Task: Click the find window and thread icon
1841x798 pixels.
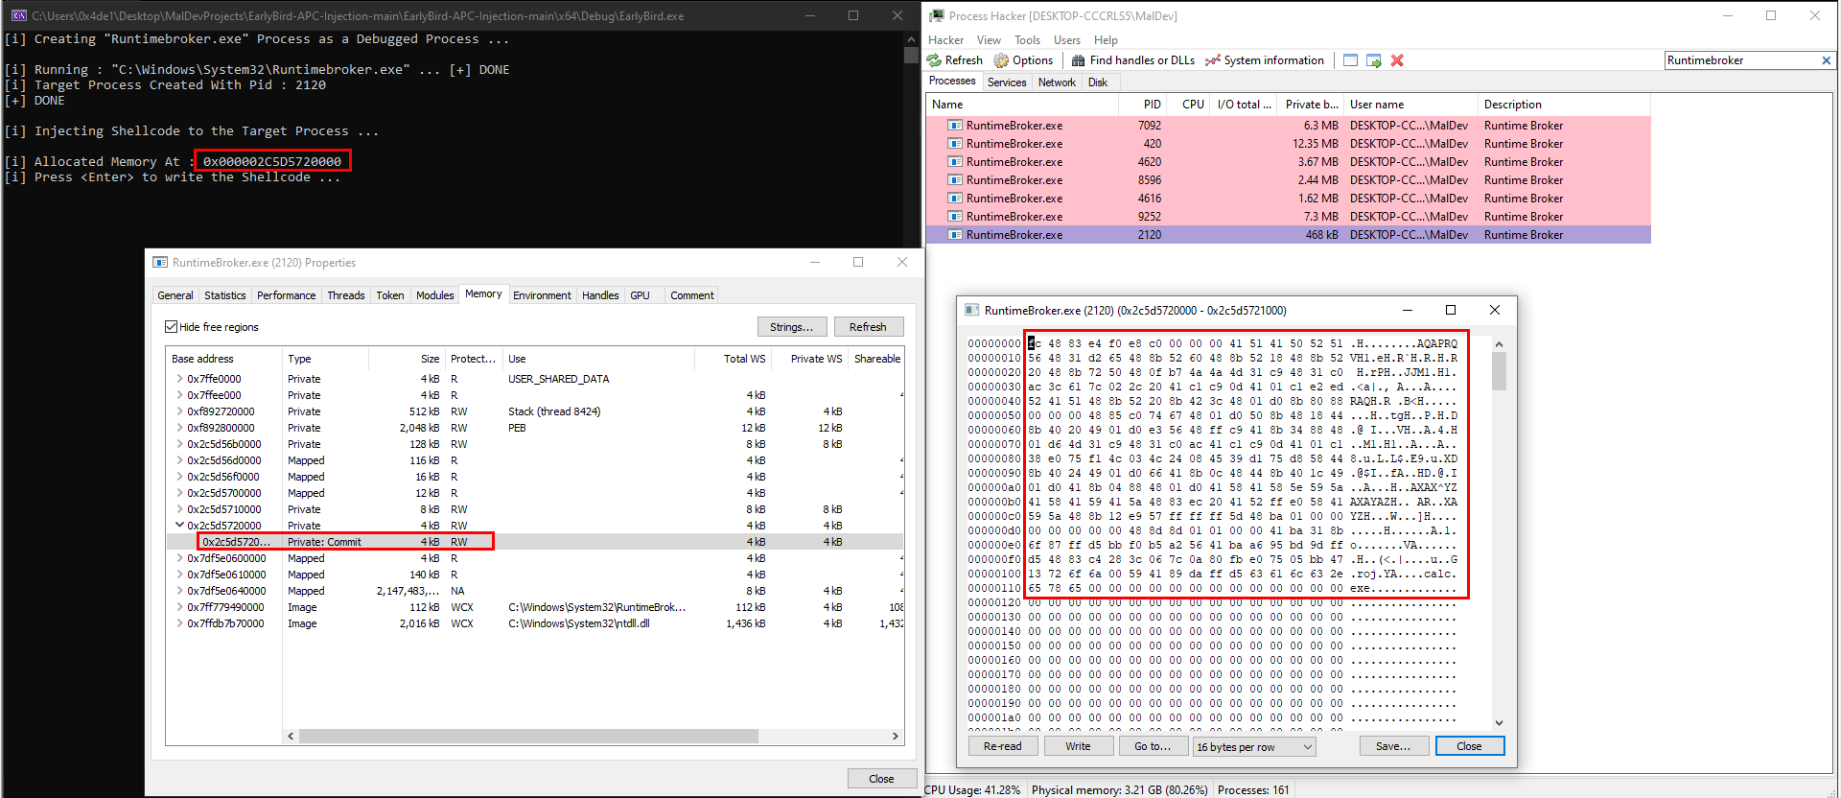Action: (x=1374, y=60)
